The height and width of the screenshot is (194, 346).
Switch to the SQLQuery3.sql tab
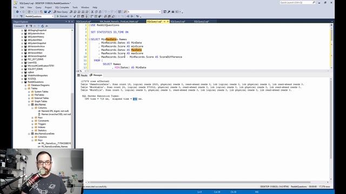tap(178, 22)
